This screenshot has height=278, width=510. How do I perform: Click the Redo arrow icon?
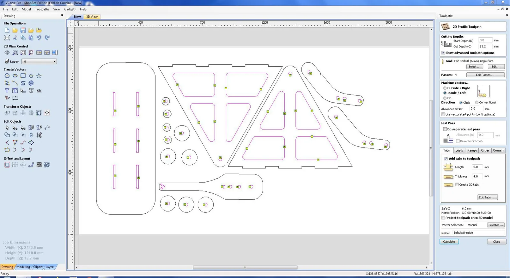tap(47, 38)
